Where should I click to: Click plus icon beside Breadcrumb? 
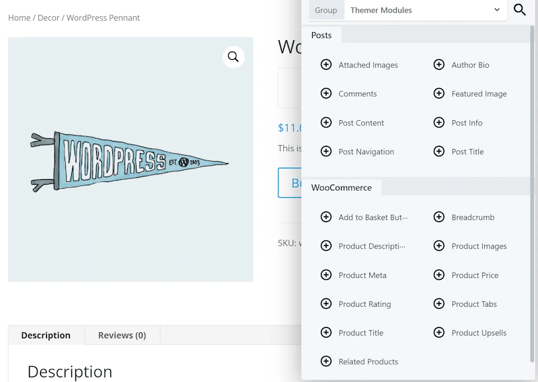pos(439,217)
